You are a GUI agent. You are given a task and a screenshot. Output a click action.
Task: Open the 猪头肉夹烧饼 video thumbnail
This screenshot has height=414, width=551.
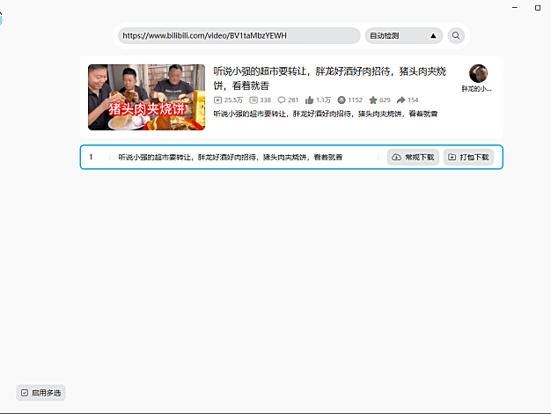coord(146,97)
